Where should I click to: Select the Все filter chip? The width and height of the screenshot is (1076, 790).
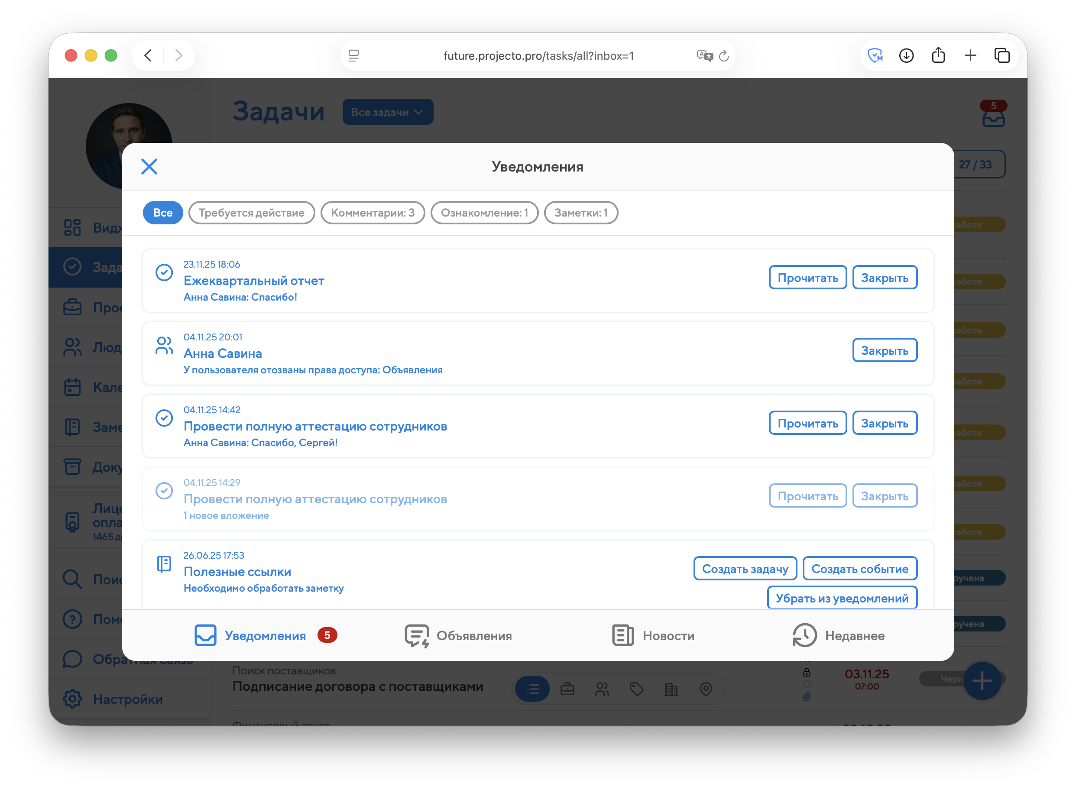162,213
